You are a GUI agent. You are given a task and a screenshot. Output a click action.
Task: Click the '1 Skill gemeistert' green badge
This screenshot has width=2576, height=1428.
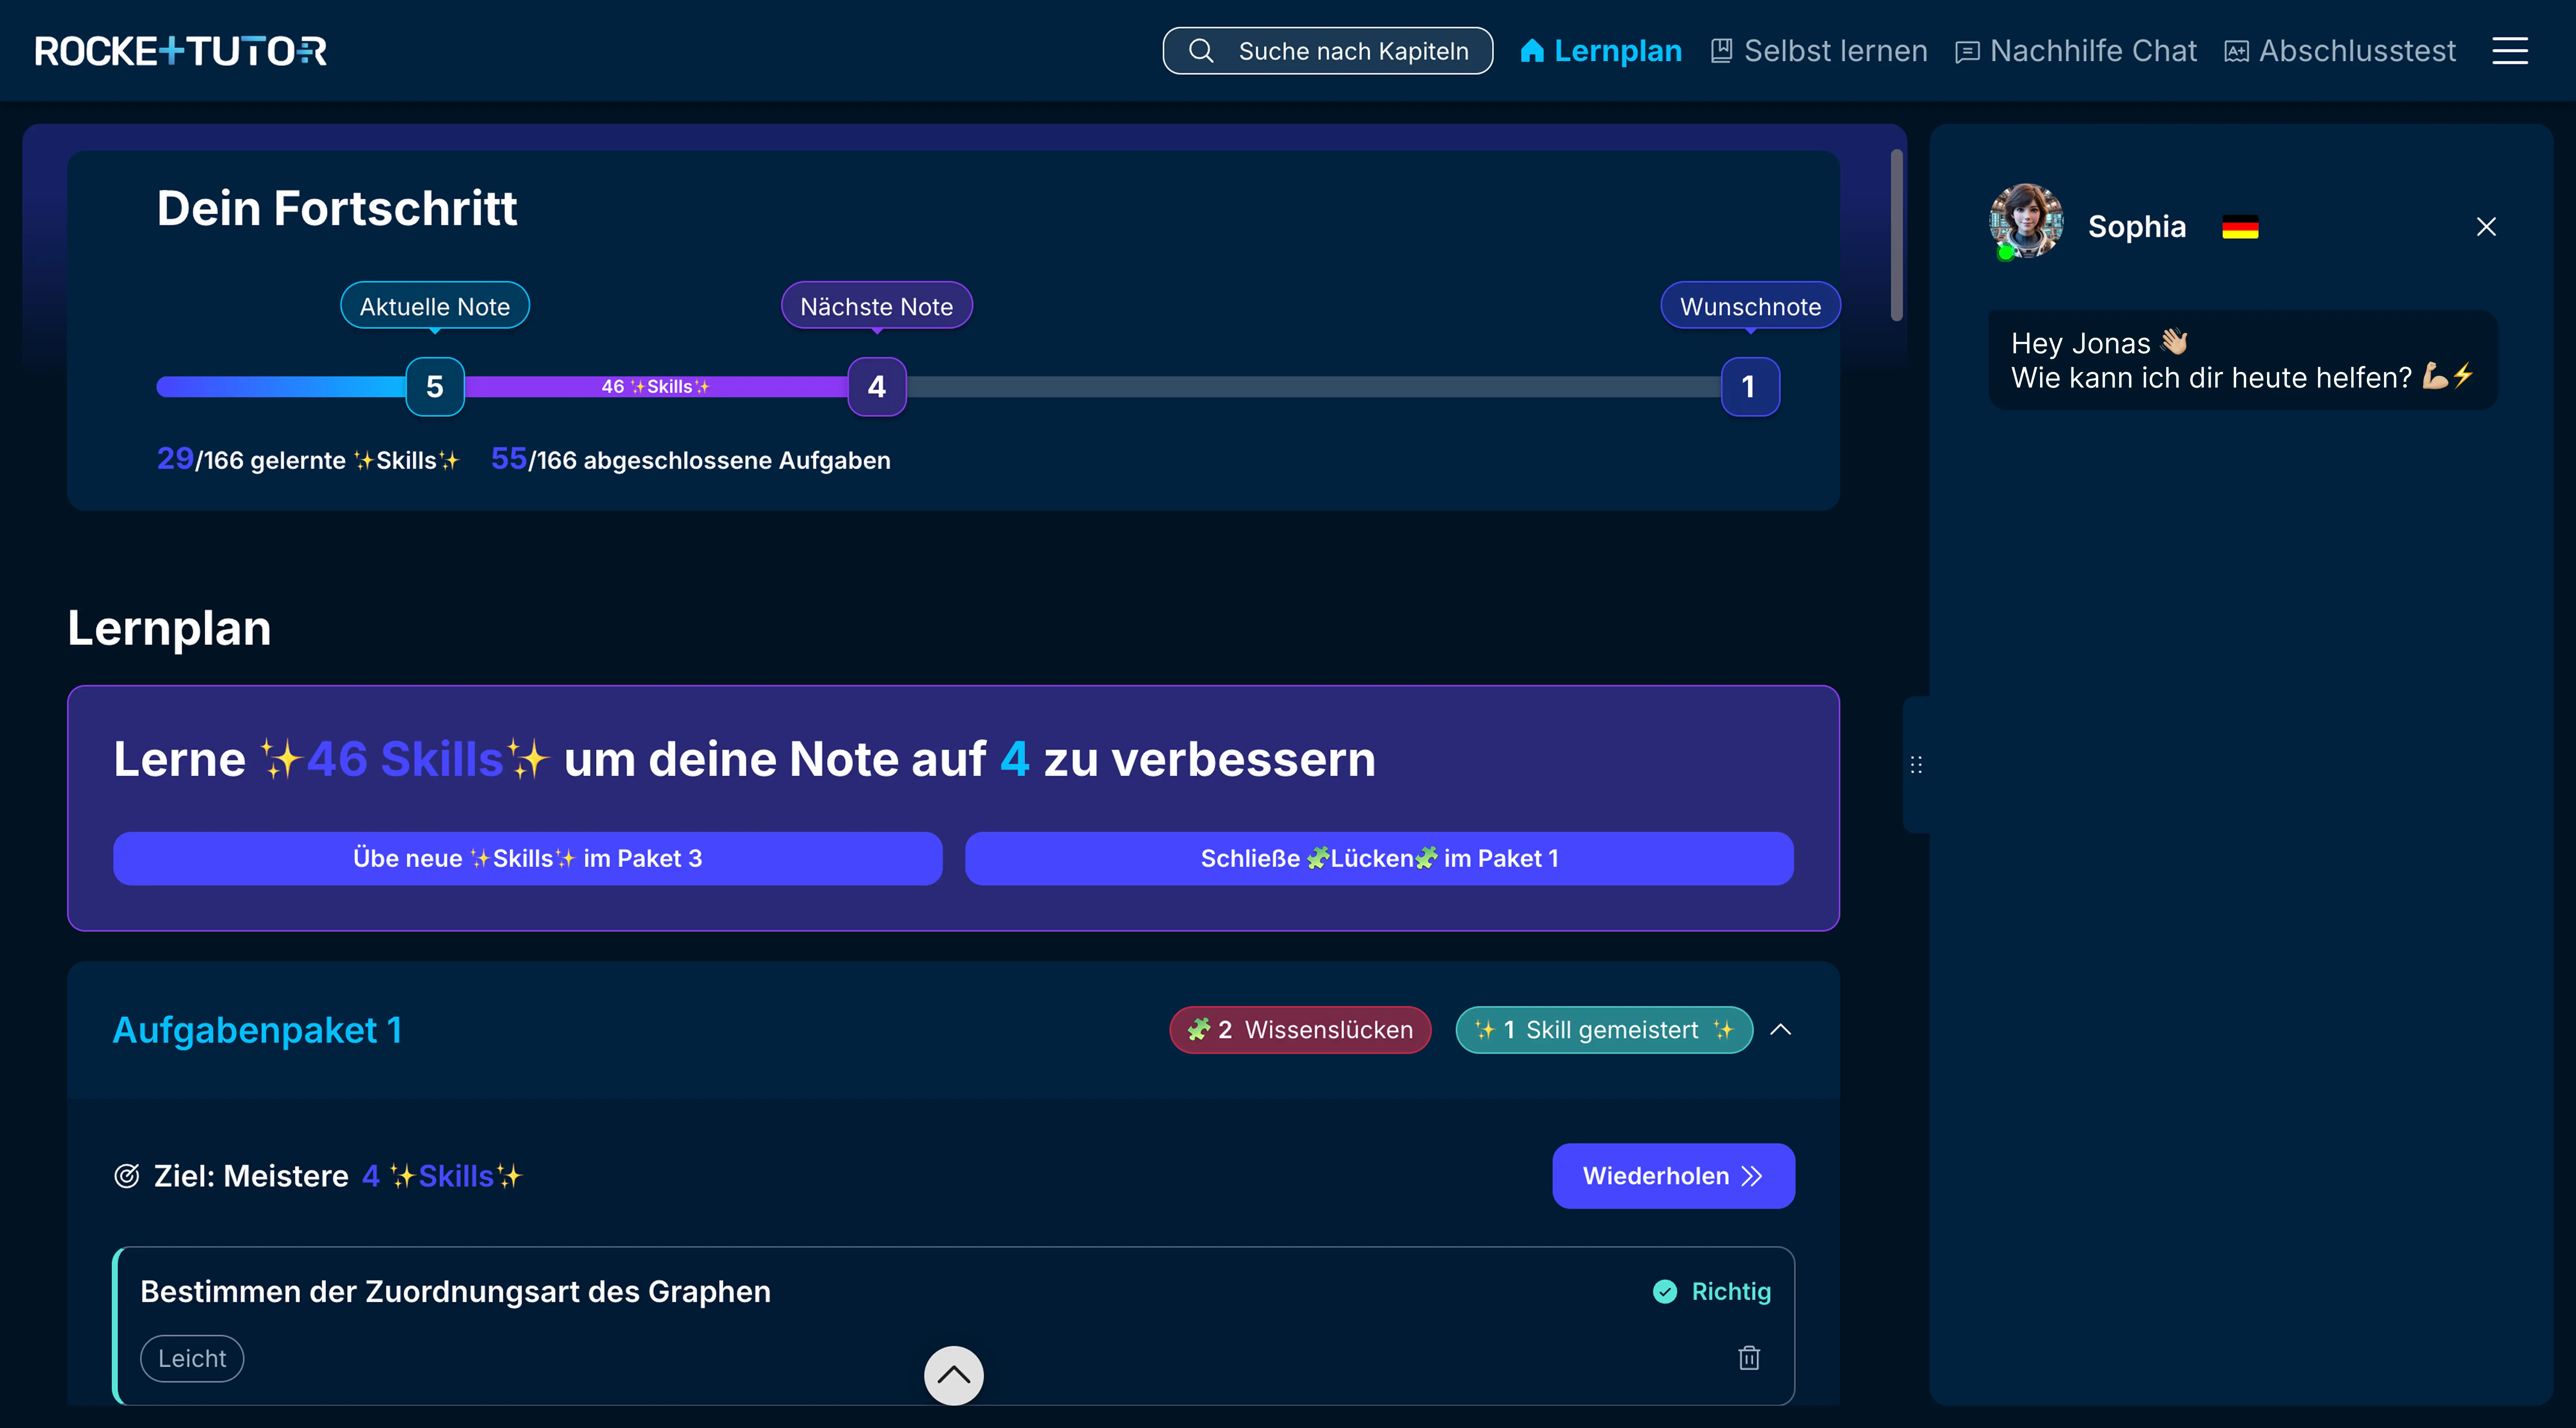pyautogui.click(x=1604, y=1030)
